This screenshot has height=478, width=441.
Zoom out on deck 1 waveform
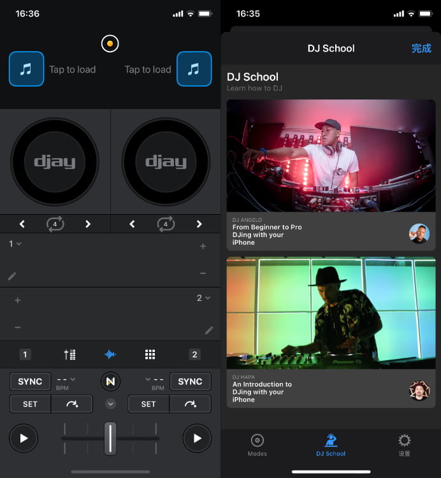tap(203, 273)
